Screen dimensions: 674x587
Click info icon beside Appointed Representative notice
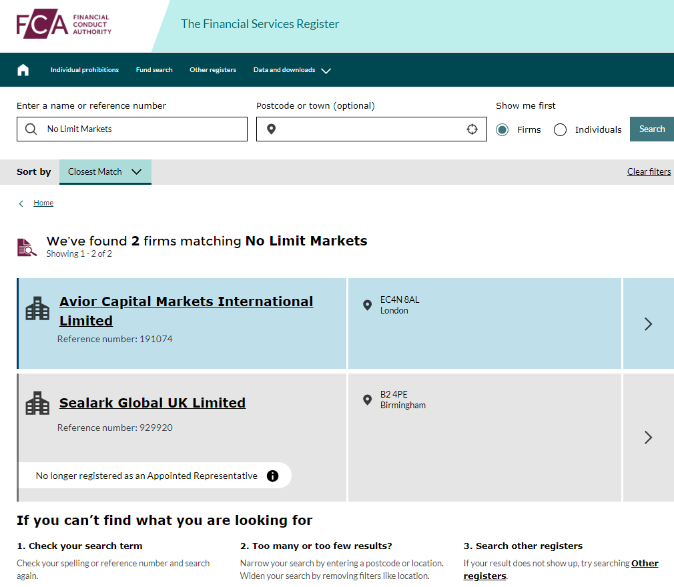tap(272, 476)
